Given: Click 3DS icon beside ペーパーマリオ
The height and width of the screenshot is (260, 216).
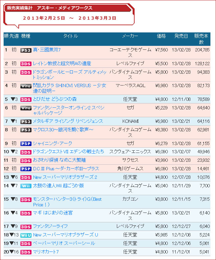Looking at the screenshot, I should click(x=26, y=244).
